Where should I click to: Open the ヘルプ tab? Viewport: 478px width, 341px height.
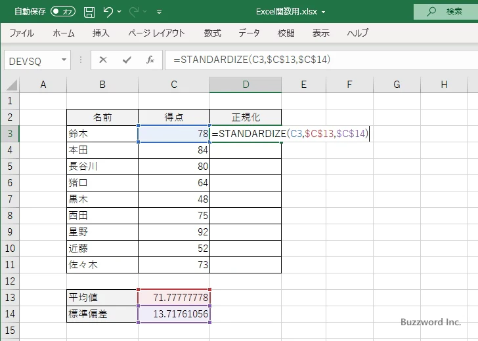tap(358, 33)
